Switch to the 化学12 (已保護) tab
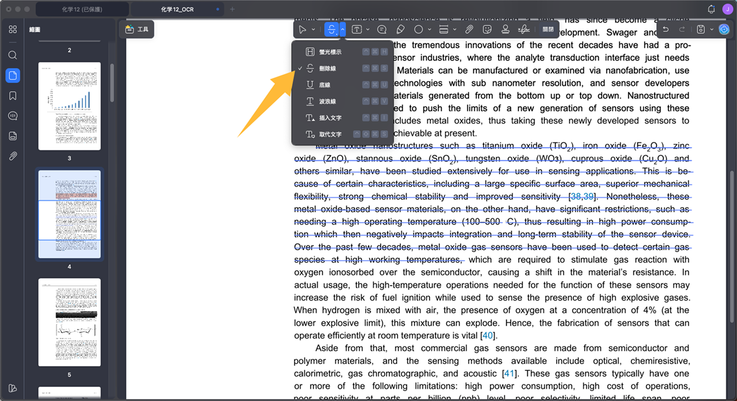The image size is (737, 401). [x=82, y=9]
